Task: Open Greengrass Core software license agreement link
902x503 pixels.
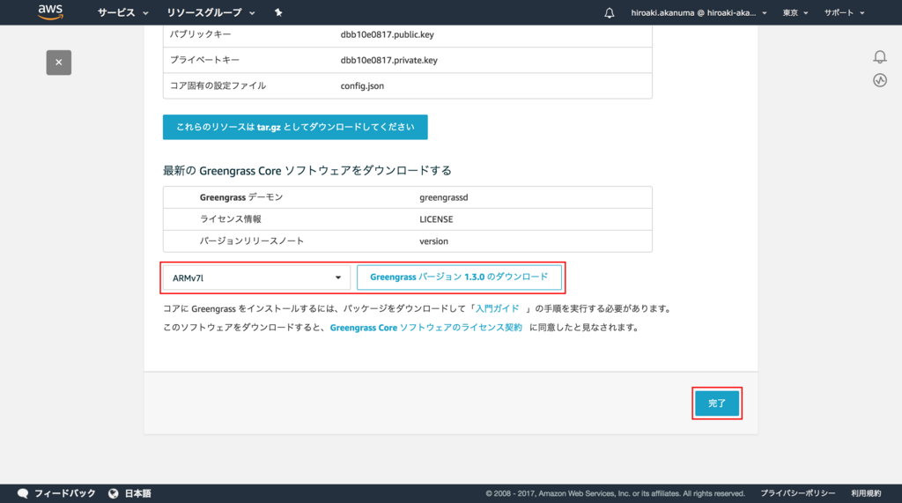Action: pos(425,328)
